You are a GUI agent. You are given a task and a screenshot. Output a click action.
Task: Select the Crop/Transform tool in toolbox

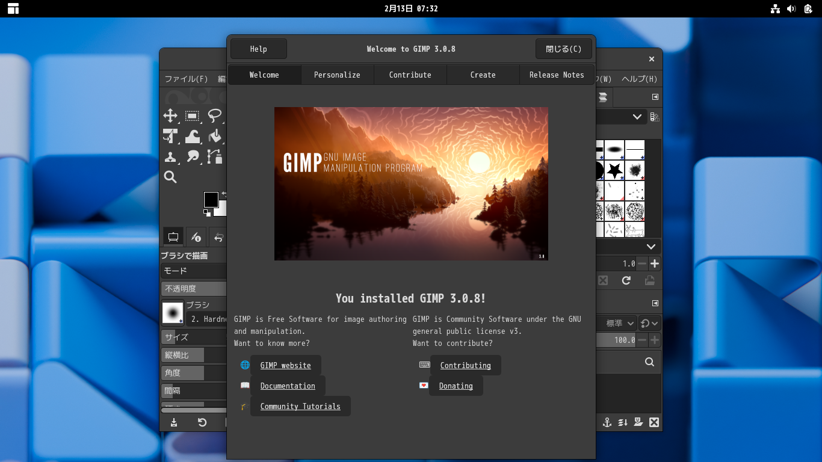(x=170, y=137)
